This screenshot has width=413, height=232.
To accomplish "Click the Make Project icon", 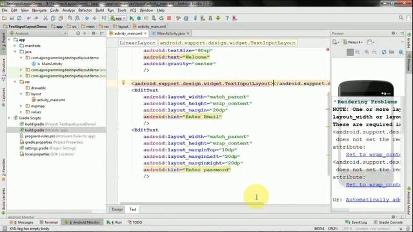I will tap(104, 18).
